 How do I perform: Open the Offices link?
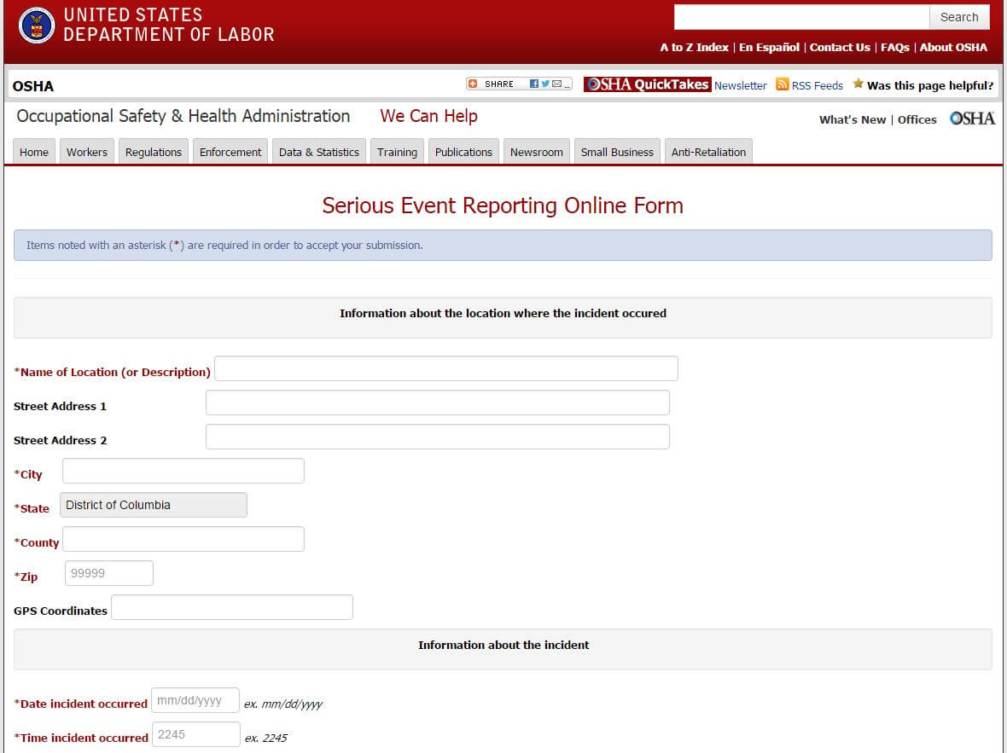tap(917, 119)
